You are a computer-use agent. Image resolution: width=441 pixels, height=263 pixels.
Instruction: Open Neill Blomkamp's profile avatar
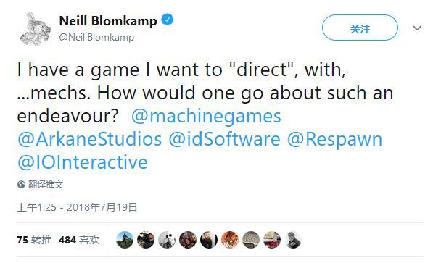(x=36, y=28)
